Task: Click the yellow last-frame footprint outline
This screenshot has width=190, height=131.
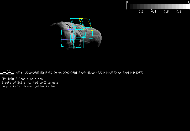Action: tap(86, 24)
